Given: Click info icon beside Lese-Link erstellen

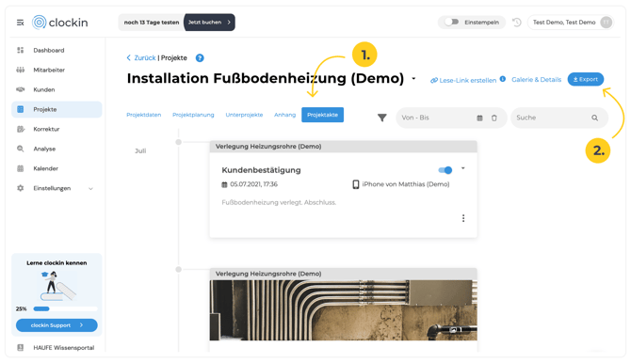Looking at the screenshot, I should coord(503,79).
